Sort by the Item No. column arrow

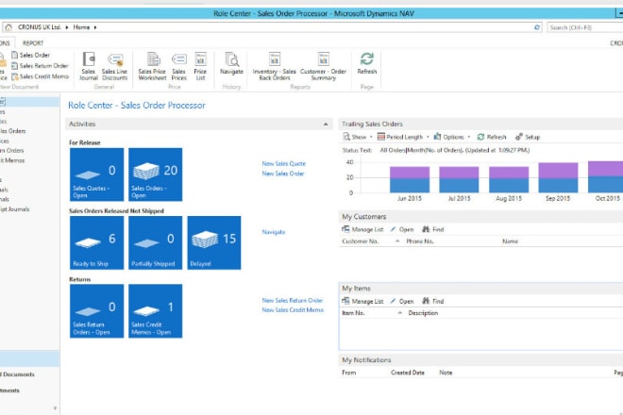tap(400, 313)
